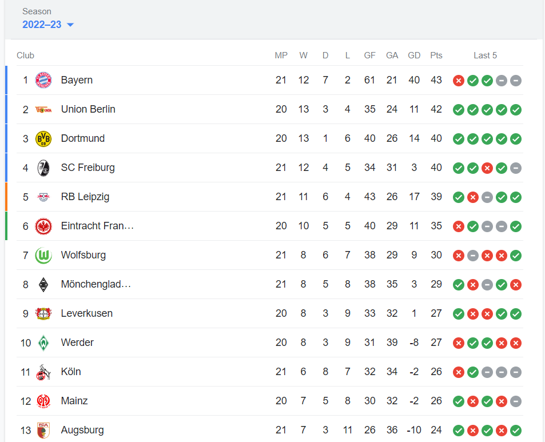Viewport: 545px width, 442px height.
Task: Click the Bayern club logo
Action: click(x=43, y=80)
